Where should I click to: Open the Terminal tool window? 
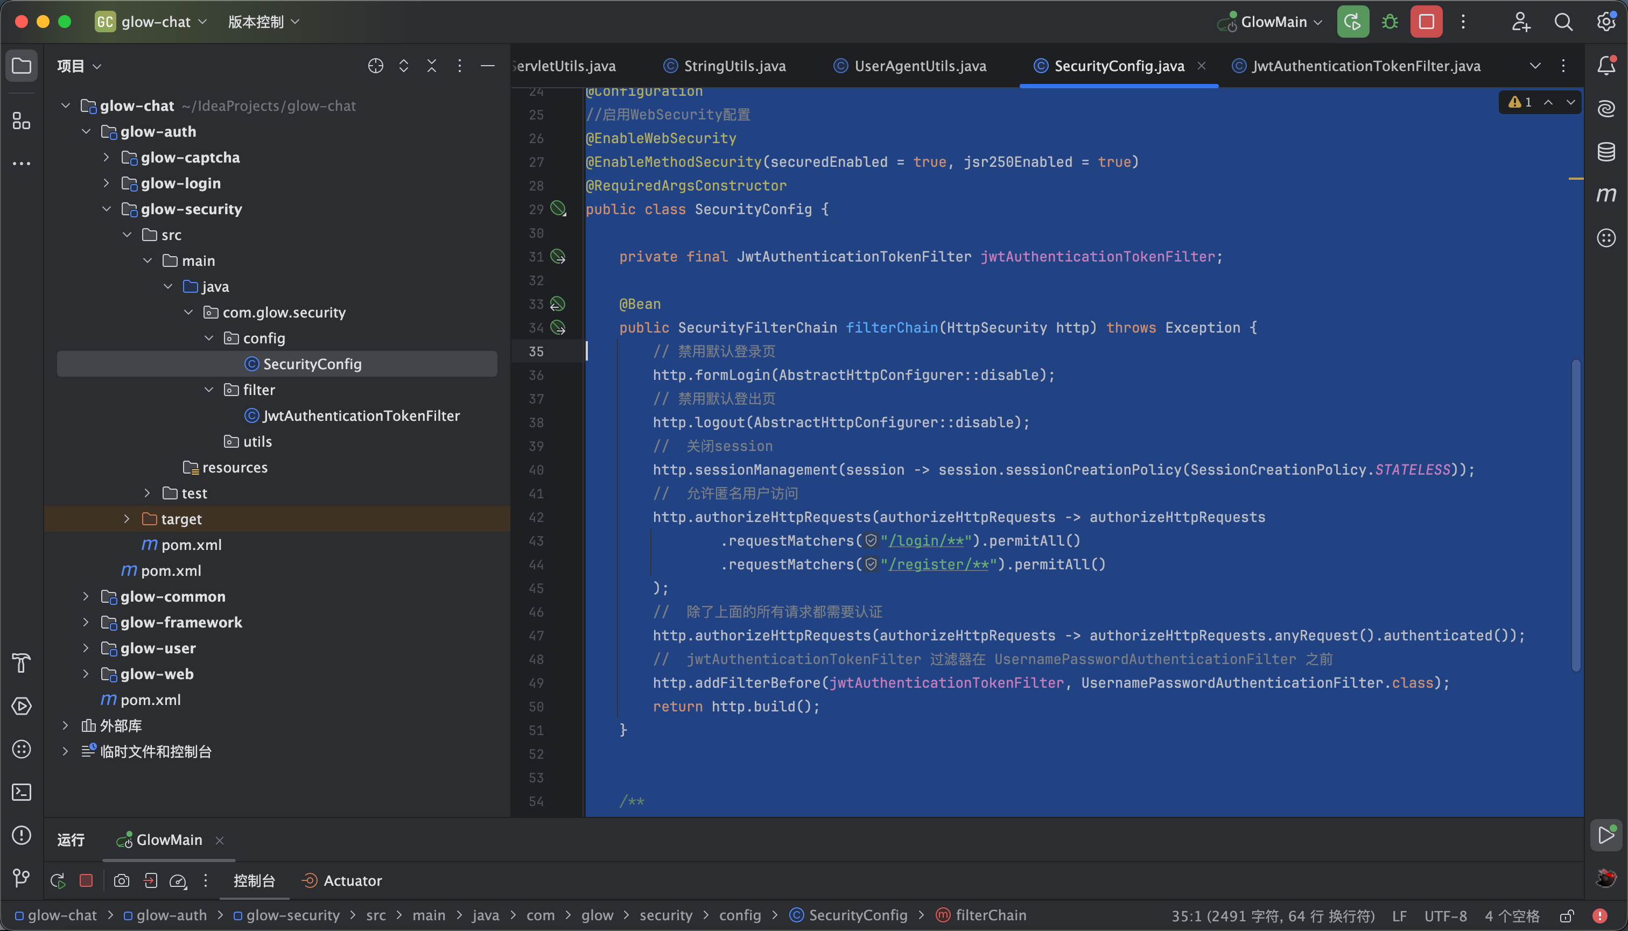[22, 792]
